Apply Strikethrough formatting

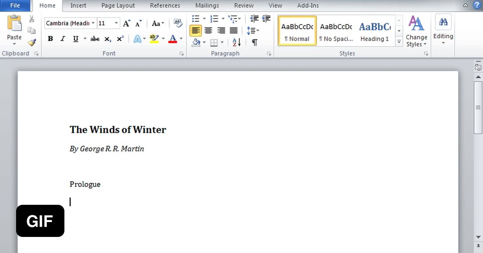[x=95, y=39]
